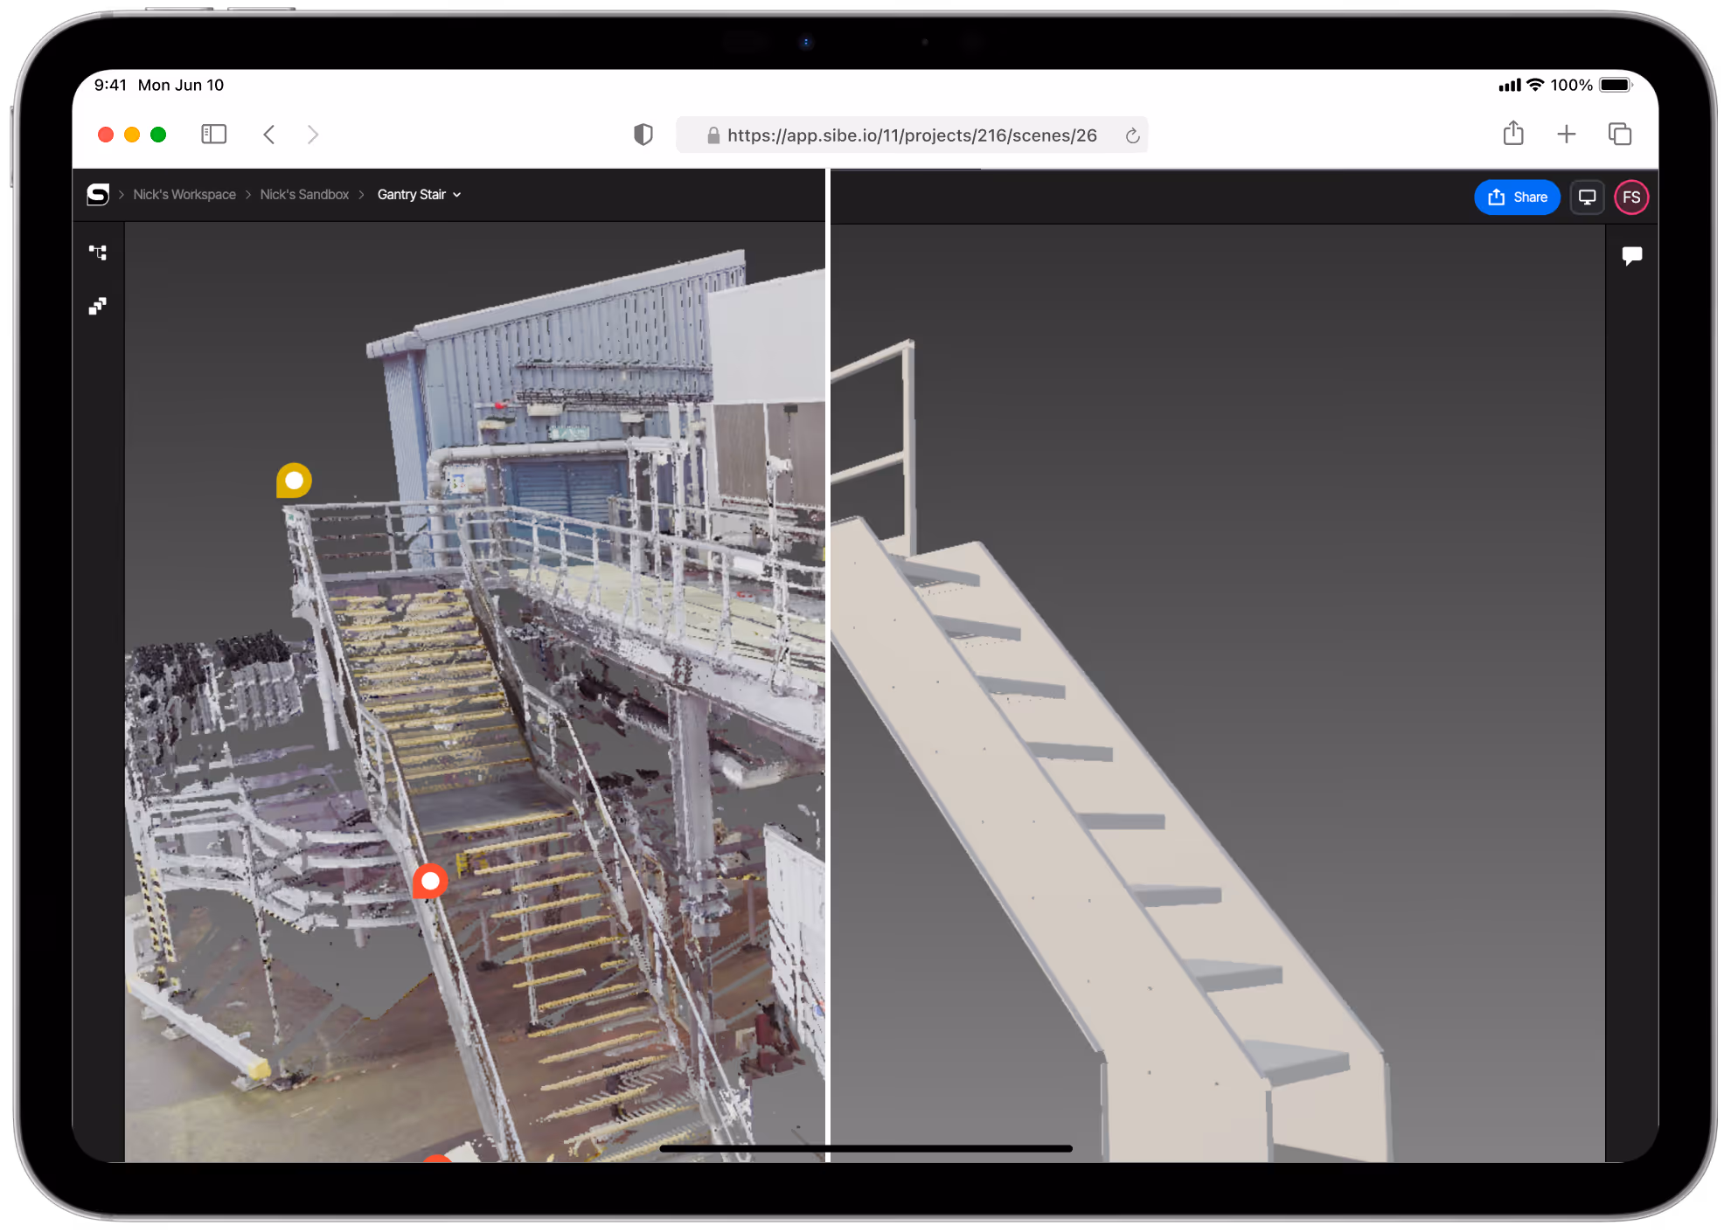Viewport: 1731px width, 1232px height.
Task: Click the site lock padlock icon
Action: (x=713, y=135)
